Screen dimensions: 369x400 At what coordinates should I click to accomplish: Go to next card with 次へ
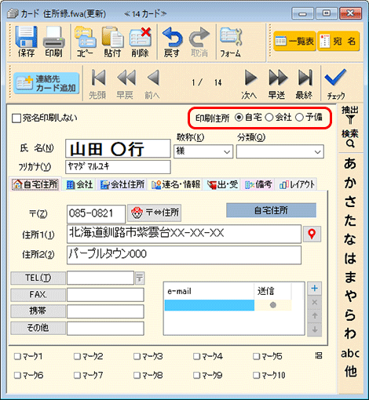pos(250,78)
